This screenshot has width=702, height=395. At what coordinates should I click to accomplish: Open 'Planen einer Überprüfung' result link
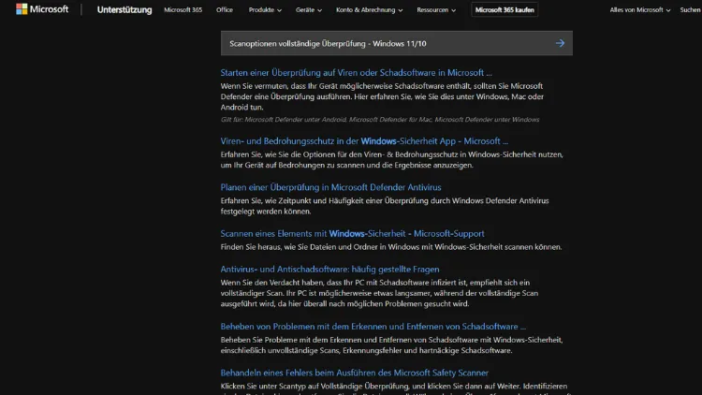point(330,187)
